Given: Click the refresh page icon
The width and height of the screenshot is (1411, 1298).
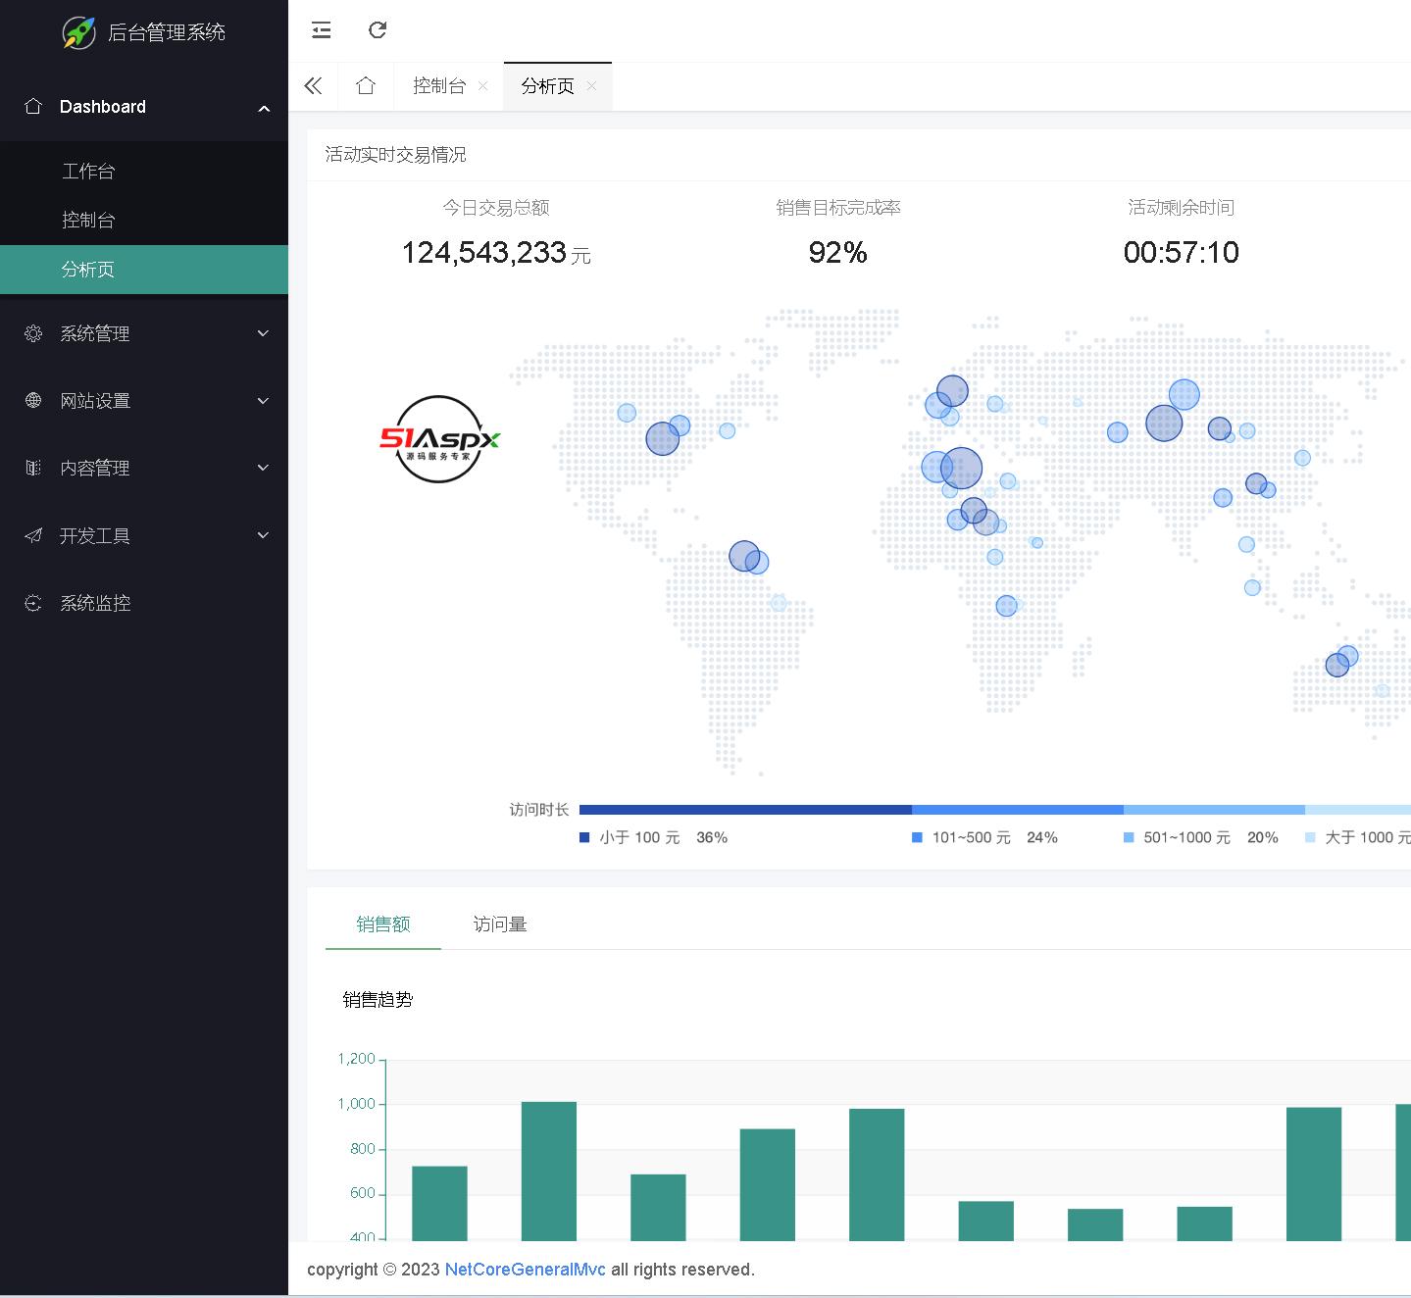Looking at the screenshot, I should [378, 30].
